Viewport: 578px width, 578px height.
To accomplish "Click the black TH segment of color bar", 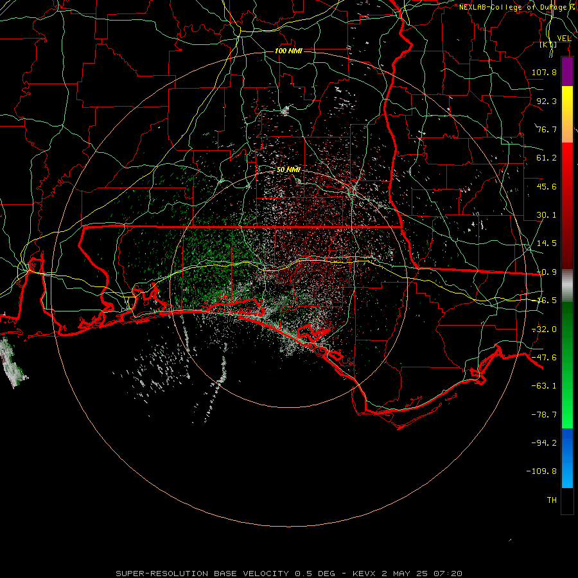I will click(567, 500).
